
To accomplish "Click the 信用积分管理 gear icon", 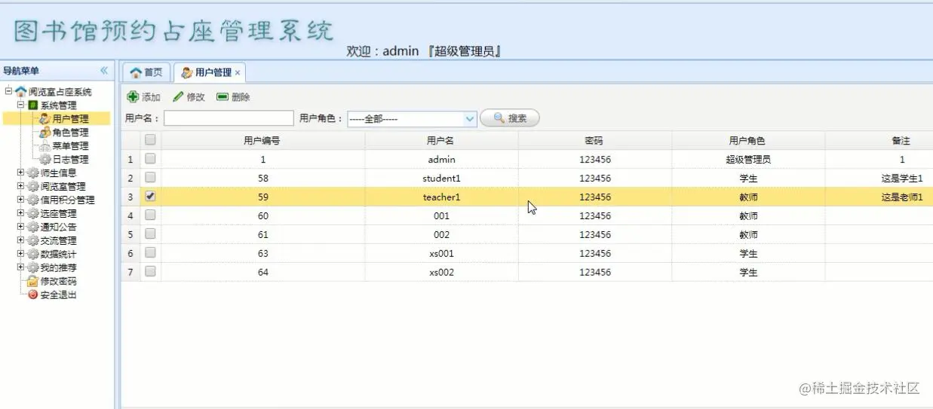I will pyautogui.click(x=32, y=200).
